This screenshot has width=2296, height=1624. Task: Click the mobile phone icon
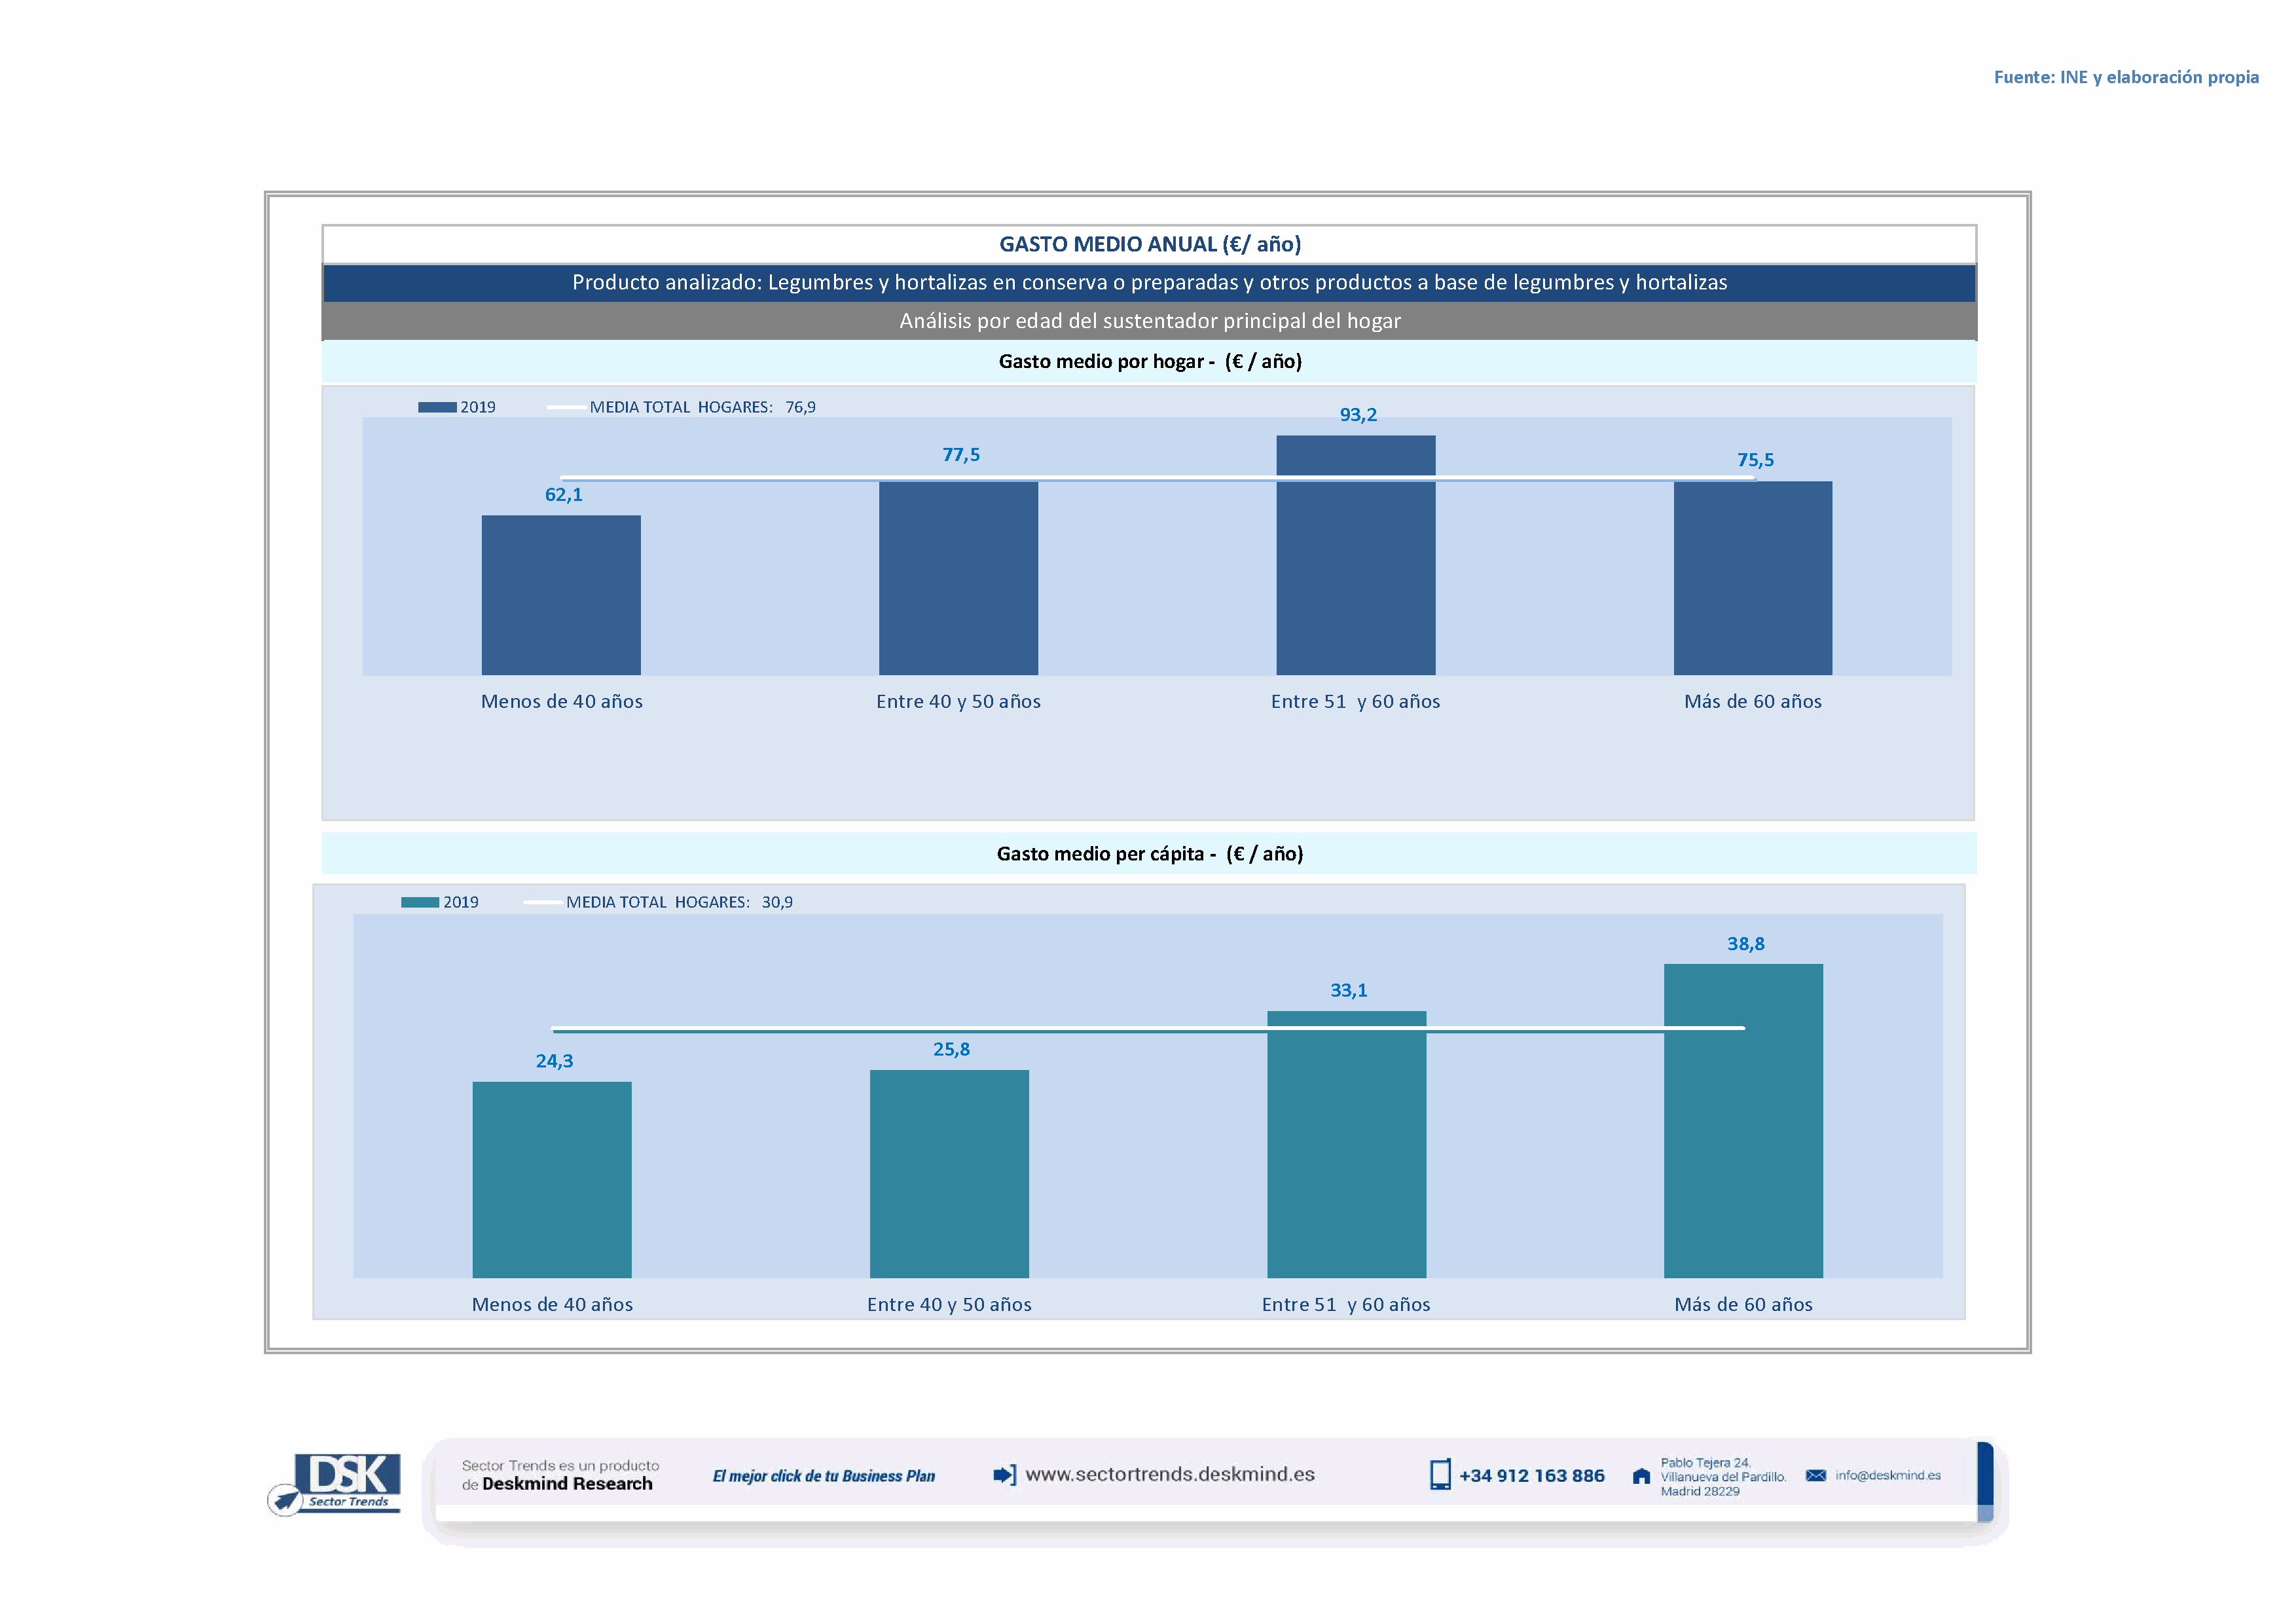click(1440, 1475)
